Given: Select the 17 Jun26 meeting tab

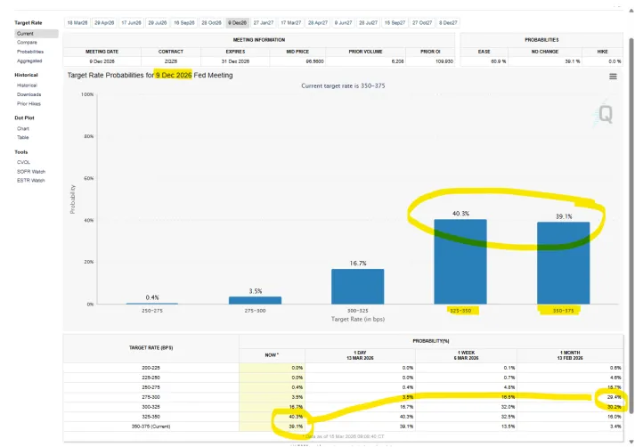Looking at the screenshot, I should 131,22.
